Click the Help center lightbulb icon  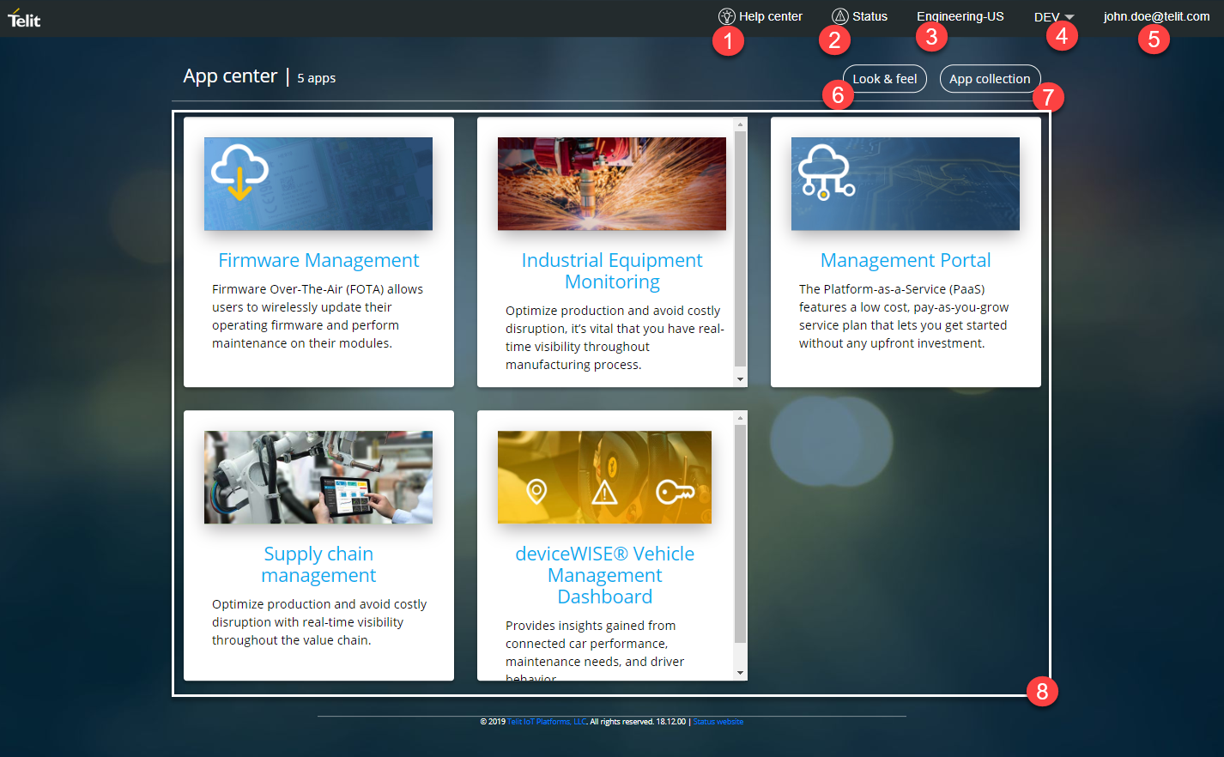tap(726, 16)
